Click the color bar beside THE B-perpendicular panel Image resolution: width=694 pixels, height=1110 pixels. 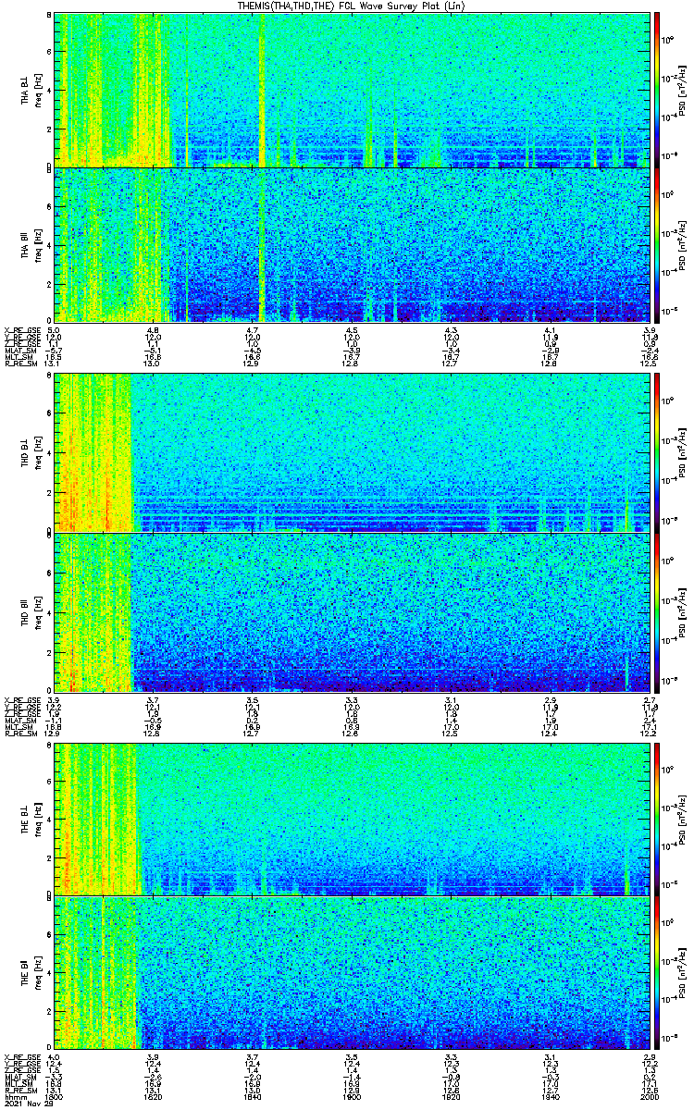[x=657, y=818]
